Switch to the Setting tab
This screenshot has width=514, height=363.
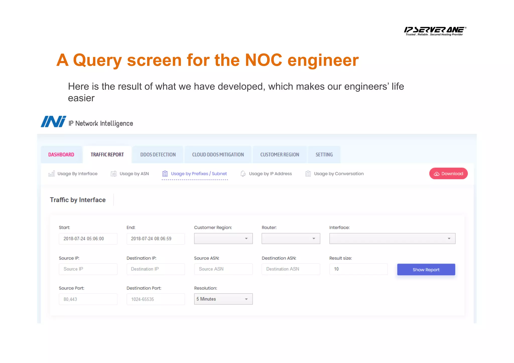click(x=324, y=155)
